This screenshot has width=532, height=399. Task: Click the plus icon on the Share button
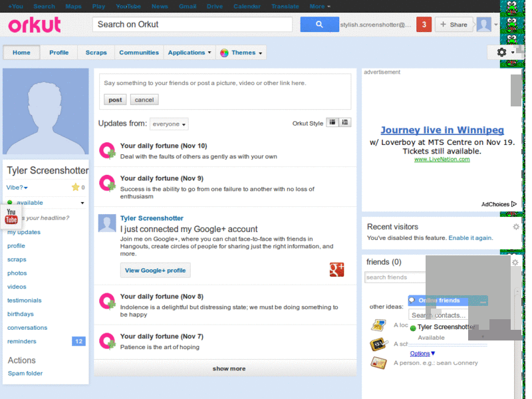(443, 25)
